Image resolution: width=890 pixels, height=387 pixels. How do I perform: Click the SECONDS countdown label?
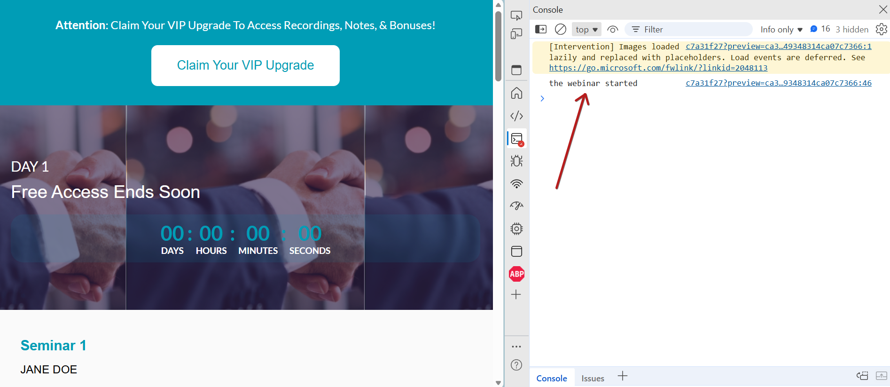pyautogui.click(x=310, y=251)
